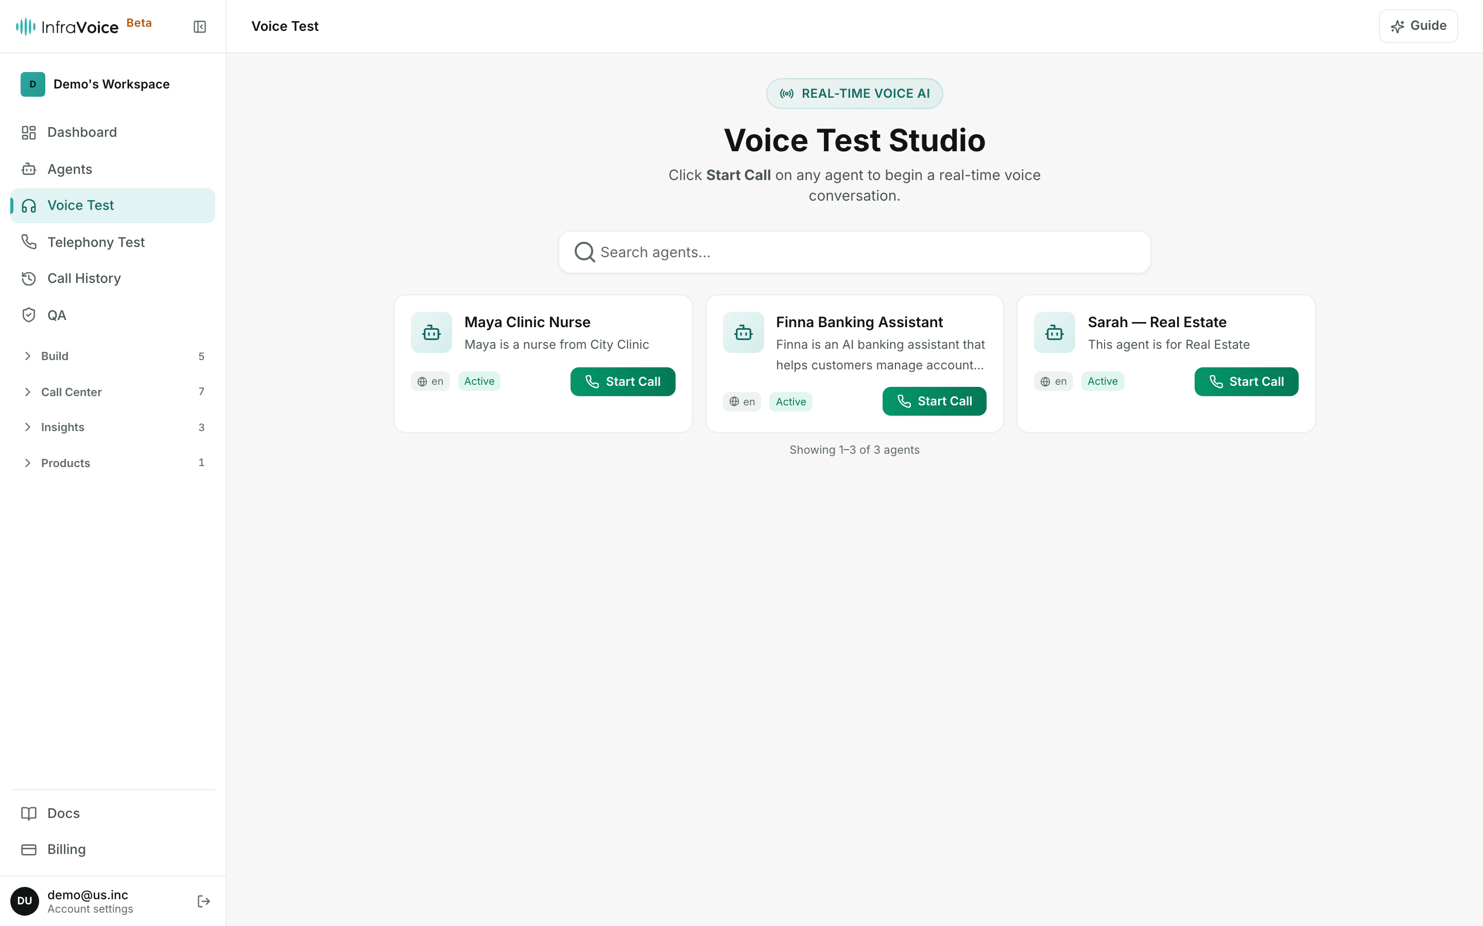
Task: Click Finna card description text
Action: [880, 355]
